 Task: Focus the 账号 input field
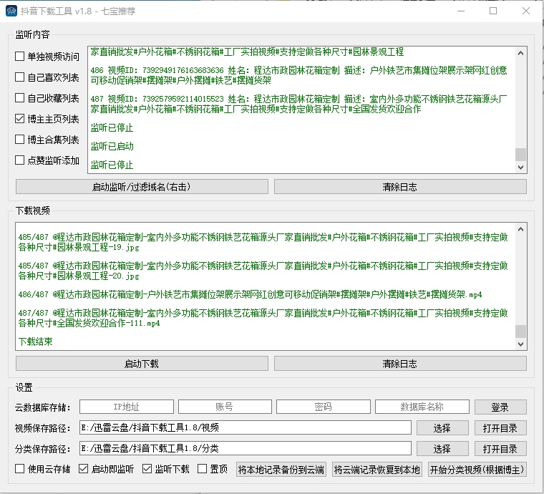(224, 407)
